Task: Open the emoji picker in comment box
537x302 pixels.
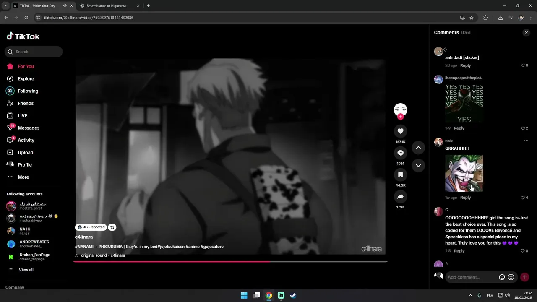Action: pos(511,277)
